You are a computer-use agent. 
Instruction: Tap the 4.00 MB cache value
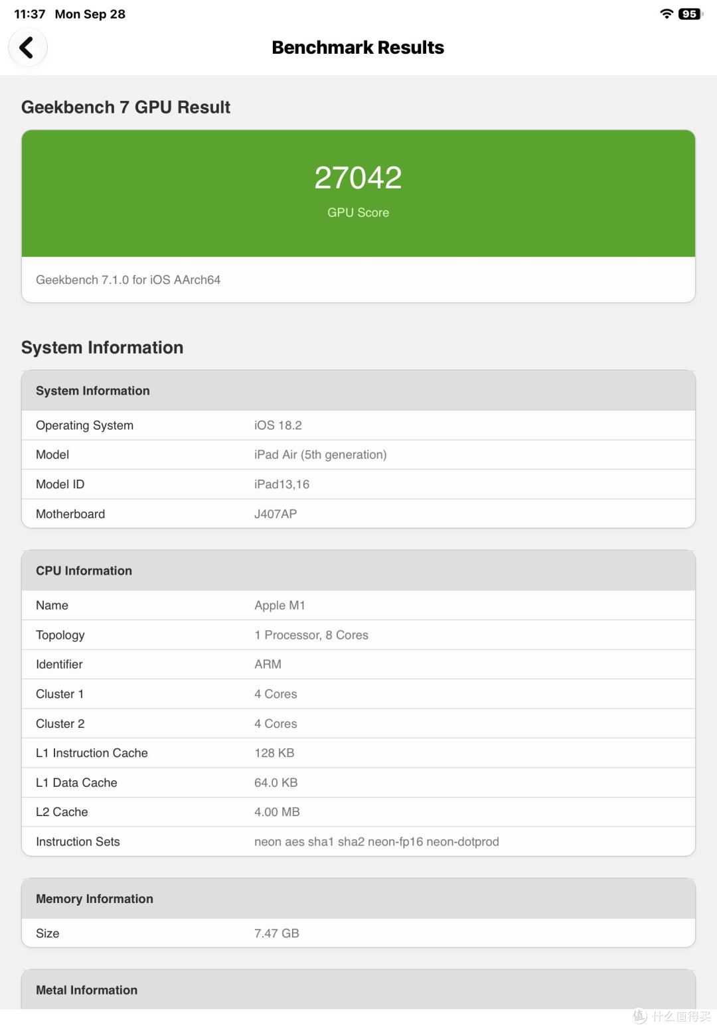click(277, 812)
